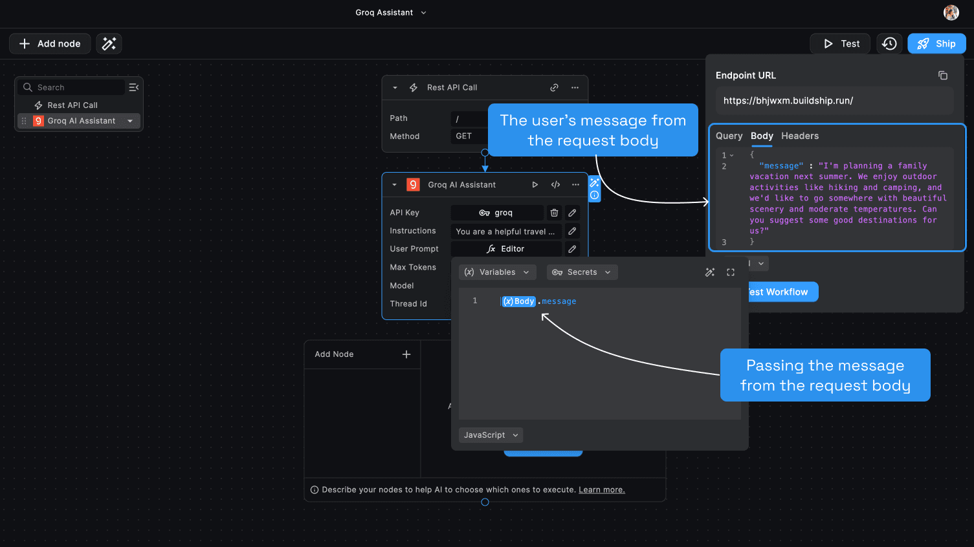
Task: Click the link icon on Rest API Call node
Action: [x=554, y=87]
